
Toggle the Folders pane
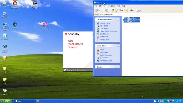tap(130, 10)
